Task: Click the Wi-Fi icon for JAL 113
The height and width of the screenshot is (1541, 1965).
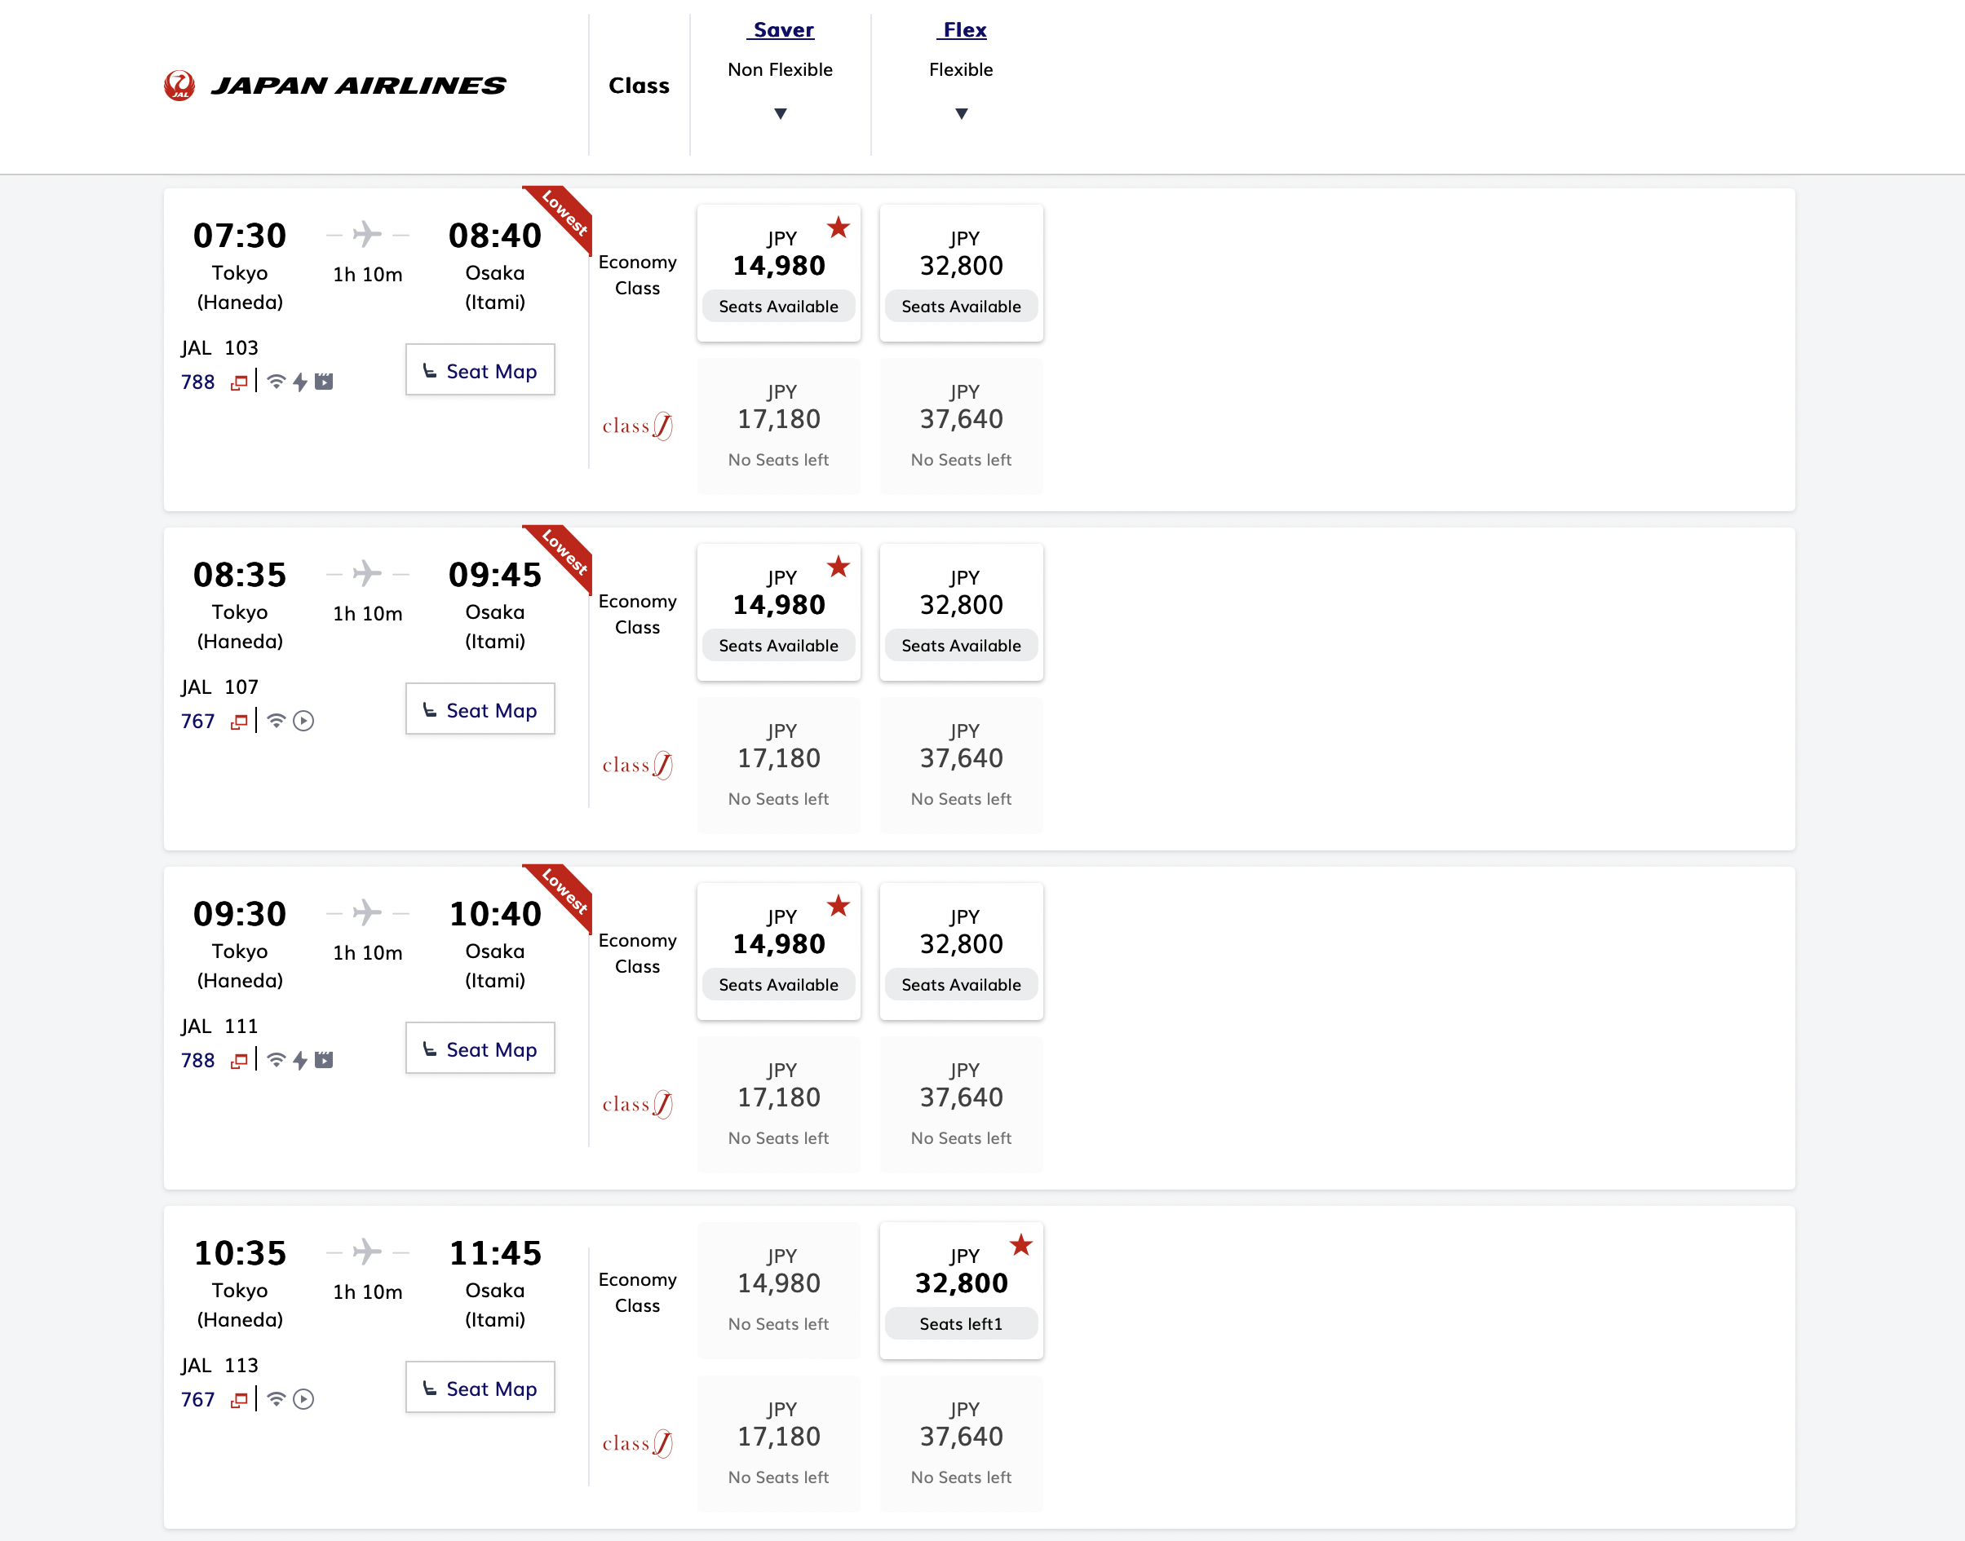Action: coord(277,1399)
